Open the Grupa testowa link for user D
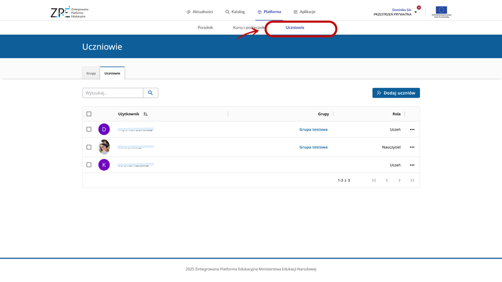 coord(313,130)
